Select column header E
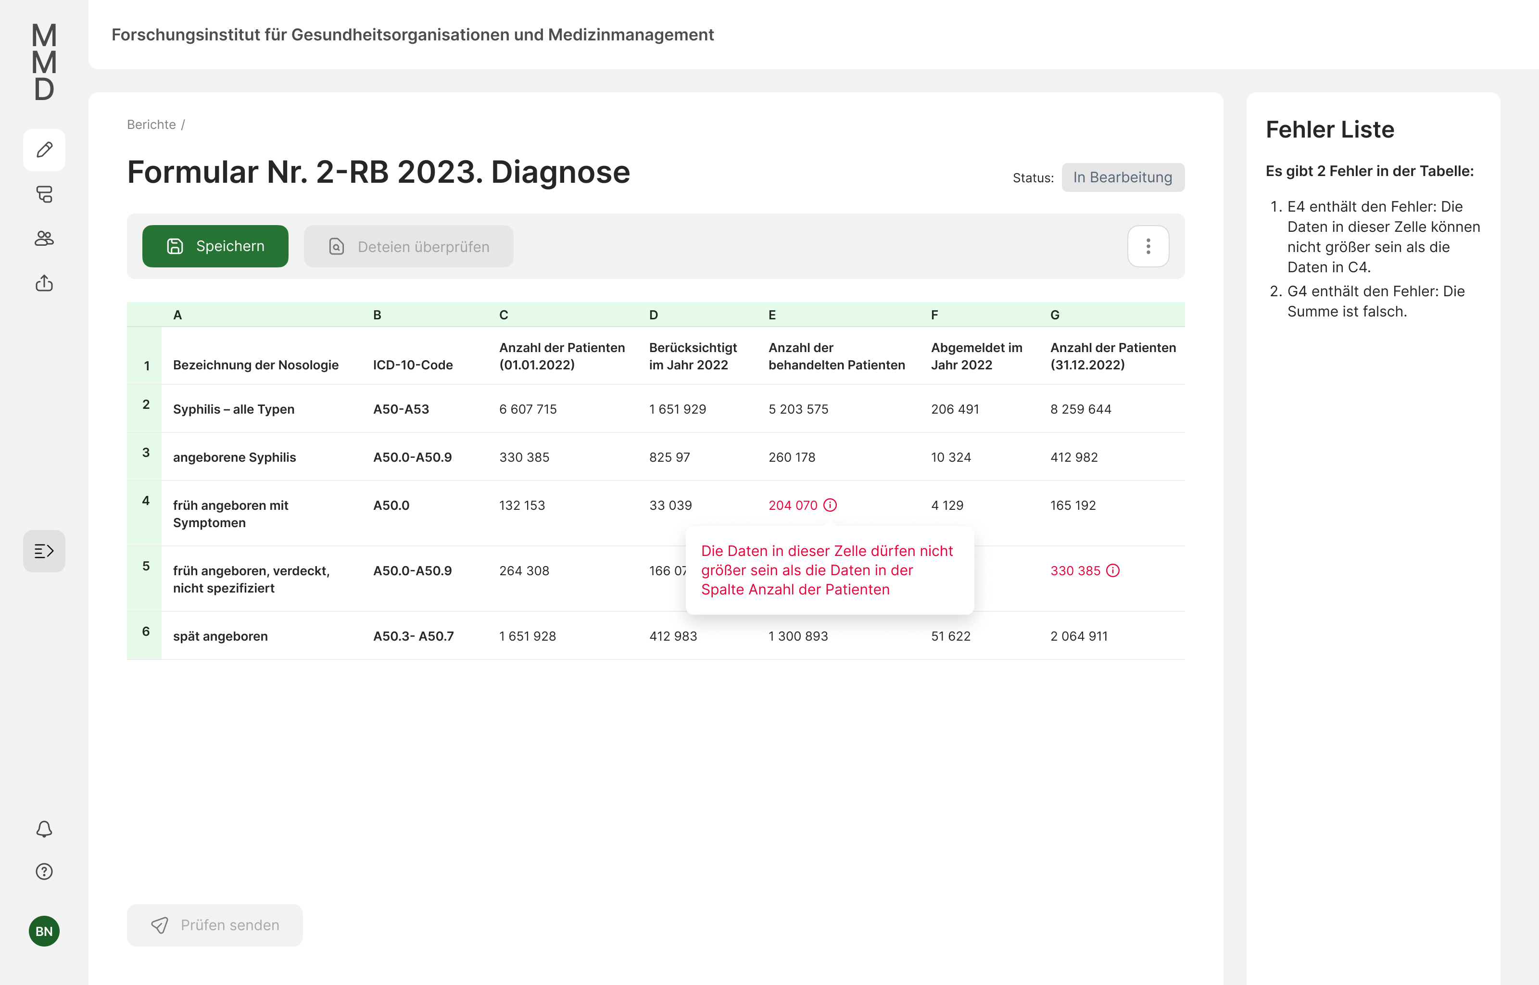 772,315
